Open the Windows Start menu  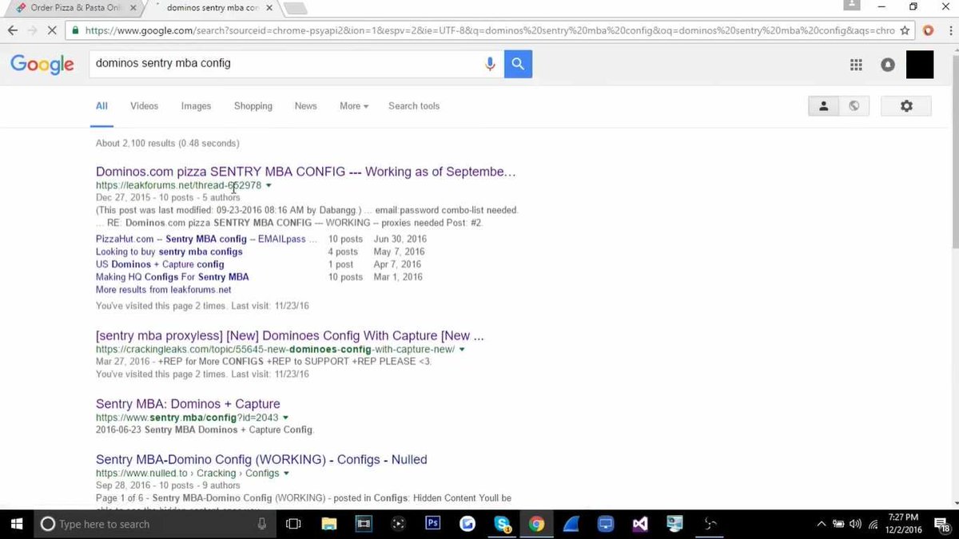pyautogui.click(x=16, y=524)
